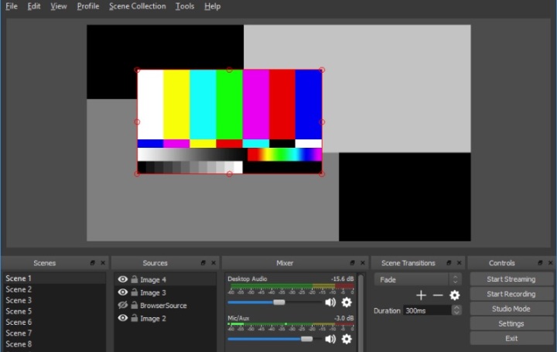Toggle lock on Image 4 source
This screenshot has width=557, height=352.
coord(135,279)
